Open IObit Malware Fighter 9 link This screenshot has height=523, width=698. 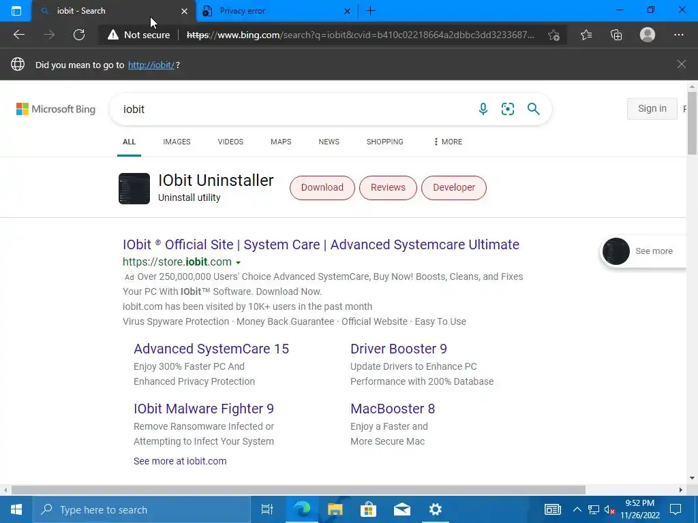point(204,409)
